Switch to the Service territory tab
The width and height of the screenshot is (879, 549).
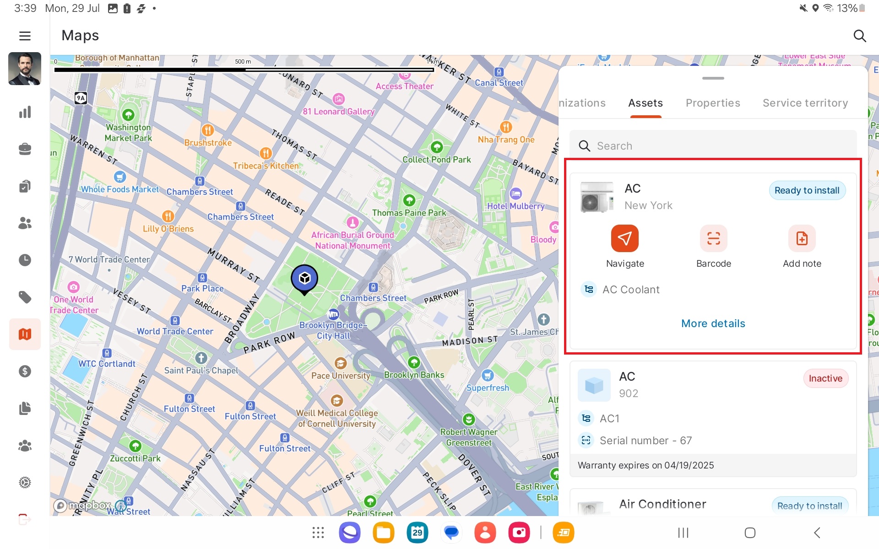click(x=805, y=103)
